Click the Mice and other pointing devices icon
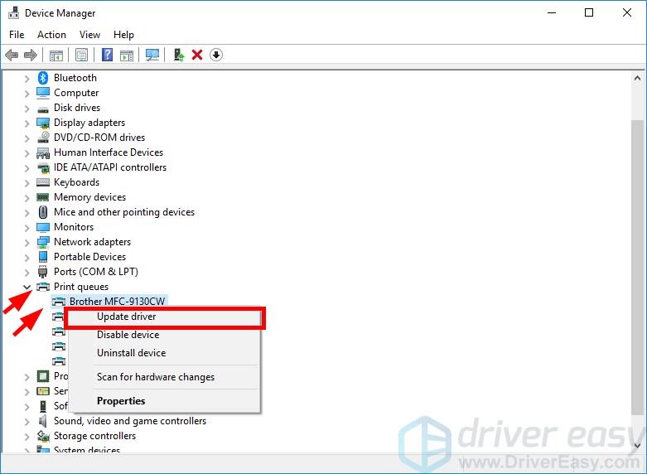647x474 pixels. (x=43, y=212)
